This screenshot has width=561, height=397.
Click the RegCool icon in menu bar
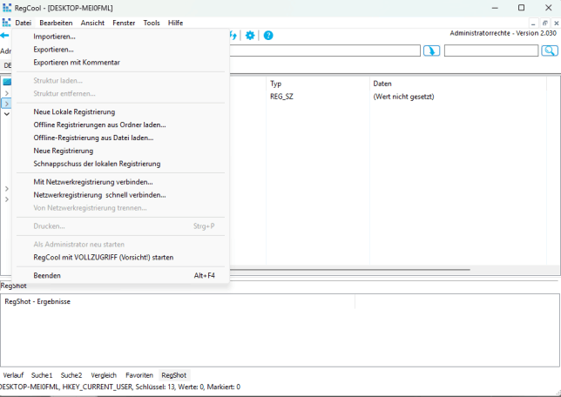6,23
